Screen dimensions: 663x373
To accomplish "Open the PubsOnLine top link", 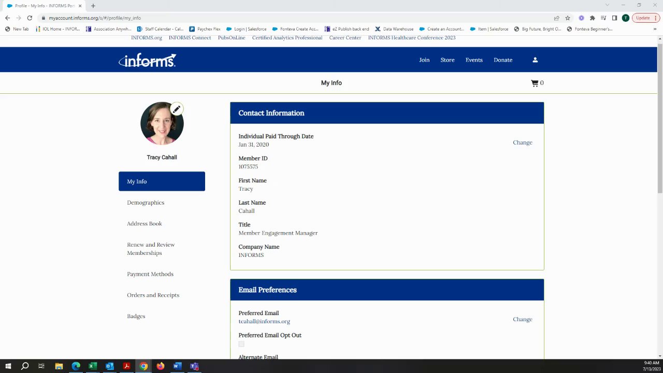I will point(232,38).
